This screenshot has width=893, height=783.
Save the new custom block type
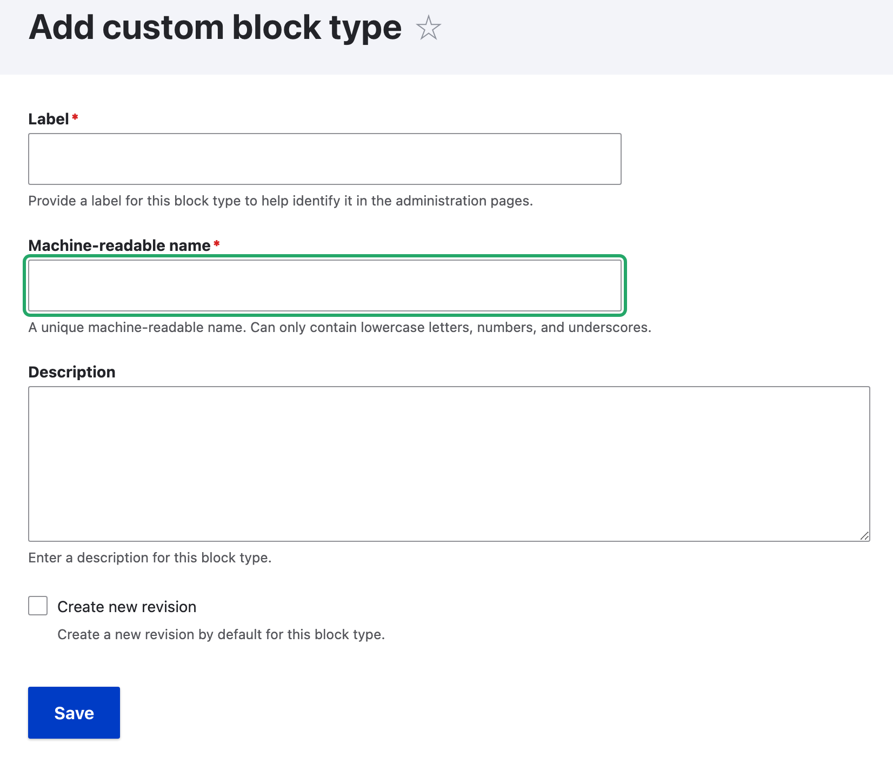(x=74, y=712)
